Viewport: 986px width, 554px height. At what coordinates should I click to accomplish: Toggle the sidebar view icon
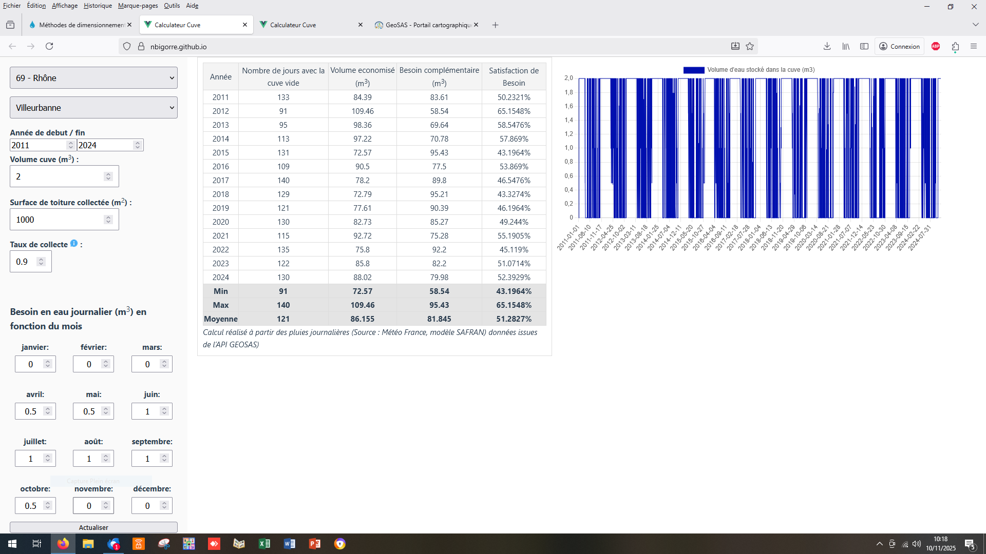click(864, 46)
